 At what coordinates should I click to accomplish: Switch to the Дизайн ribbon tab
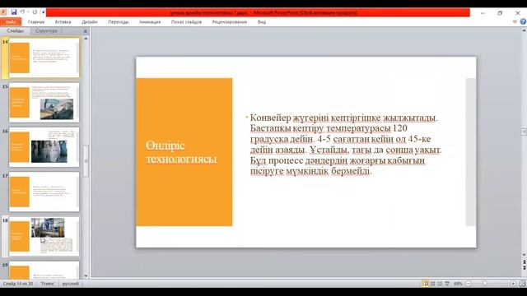(90, 22)
